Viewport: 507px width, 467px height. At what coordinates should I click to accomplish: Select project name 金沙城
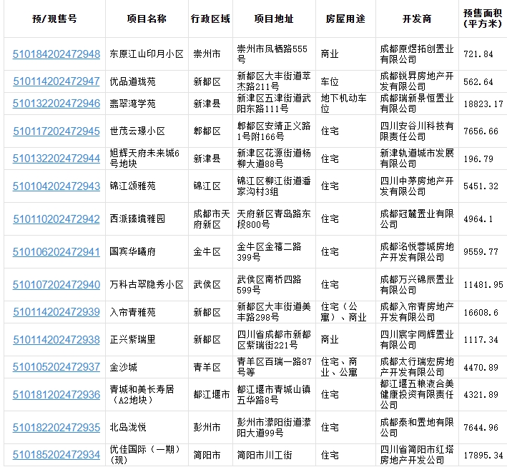click(123, 367)
